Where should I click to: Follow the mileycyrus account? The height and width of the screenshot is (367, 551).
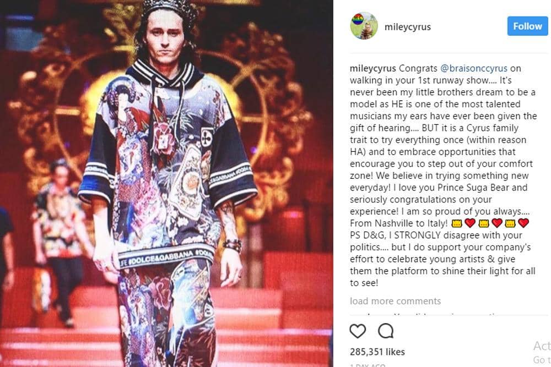point(527,26)
